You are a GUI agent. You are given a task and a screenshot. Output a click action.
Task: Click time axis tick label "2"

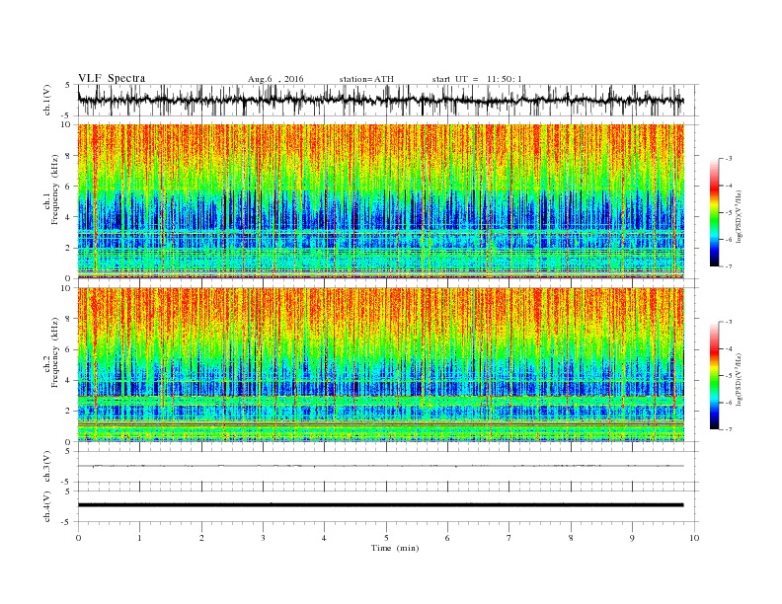[x=201, y=538]
